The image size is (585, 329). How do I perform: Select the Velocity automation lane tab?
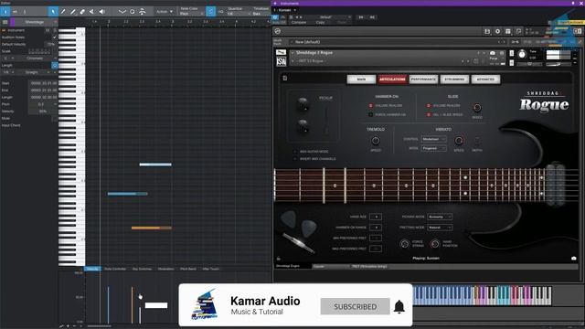pos(92,269)
